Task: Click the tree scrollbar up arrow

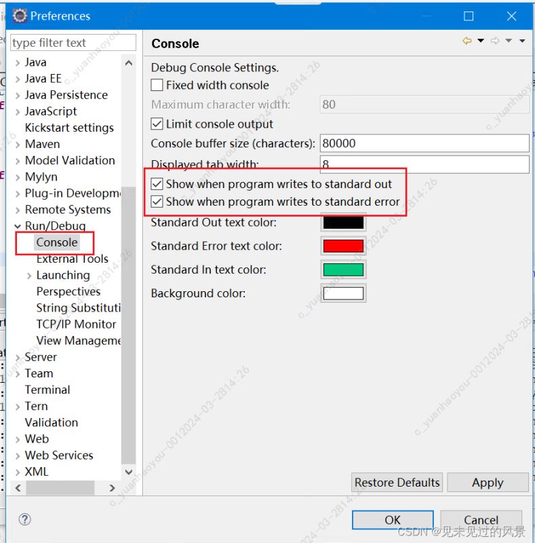Action: click(x=129, y=63)
